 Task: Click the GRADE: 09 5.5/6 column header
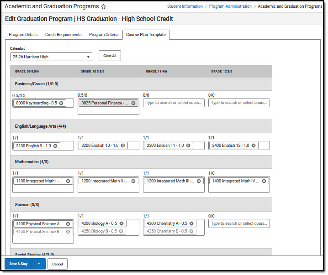[27, 72]
